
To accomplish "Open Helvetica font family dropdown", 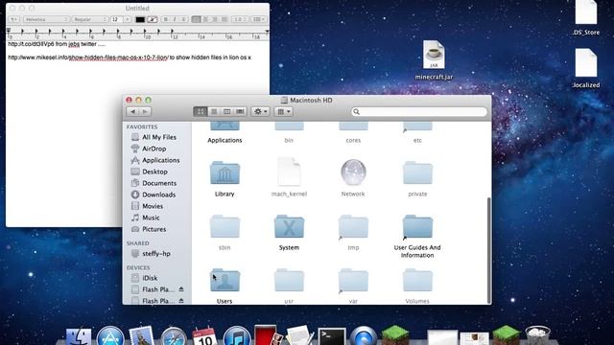I will pos(46,19).
